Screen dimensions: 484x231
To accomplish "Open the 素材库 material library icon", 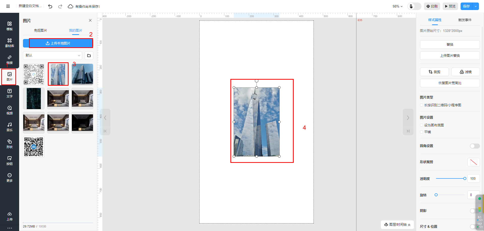I will pyautogui.click(x=10, y=43).
